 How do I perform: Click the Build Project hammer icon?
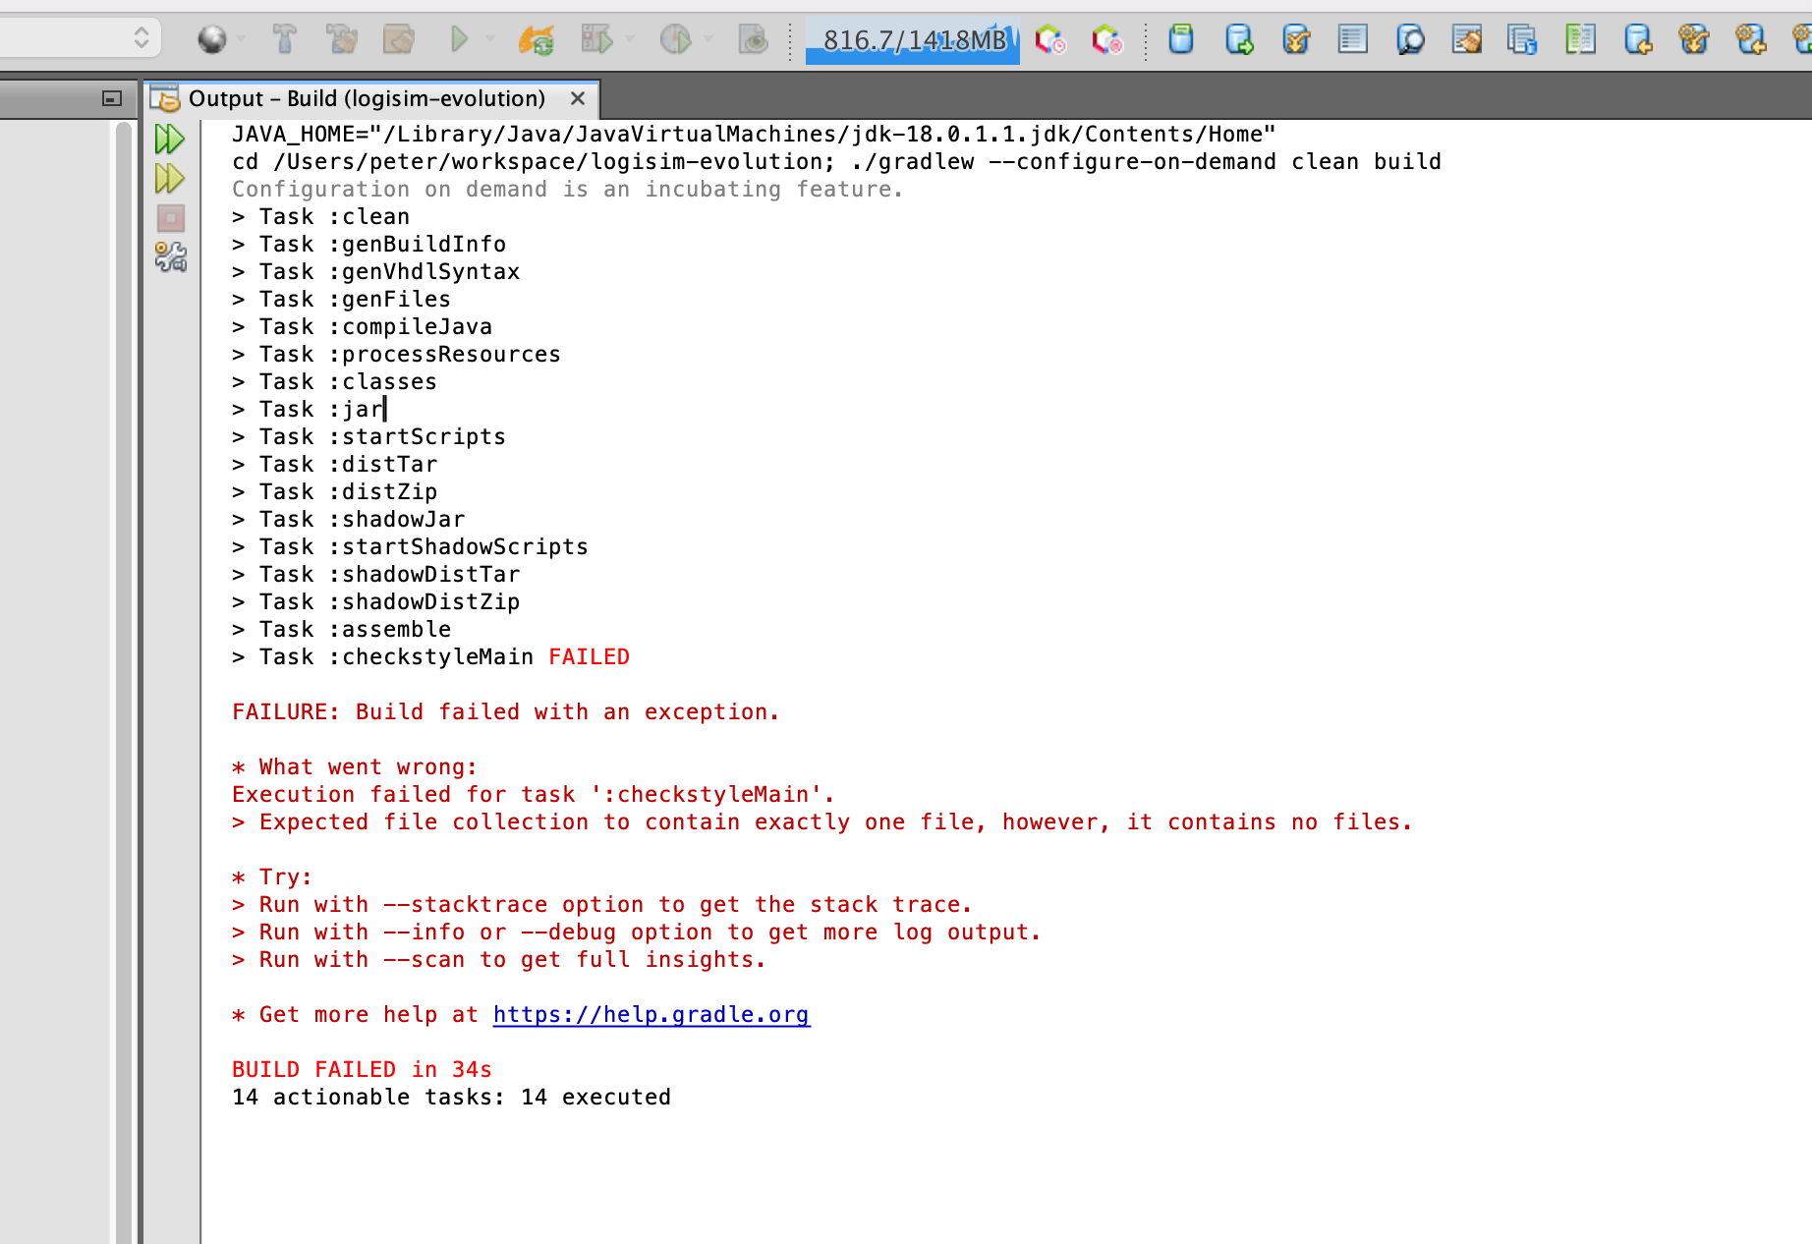click(285, 39)
